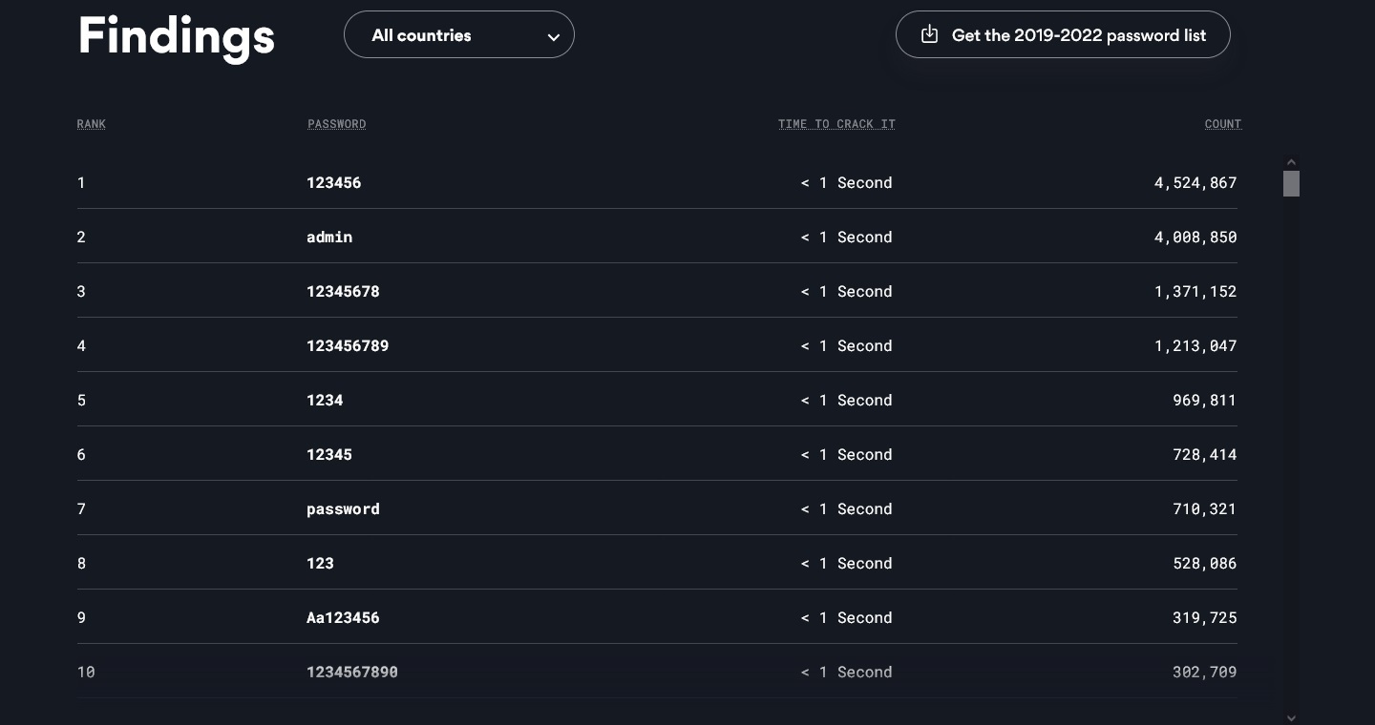Click the password entry ranked seventh
This screenshot has width=1375, height=725.
point(343,509)
